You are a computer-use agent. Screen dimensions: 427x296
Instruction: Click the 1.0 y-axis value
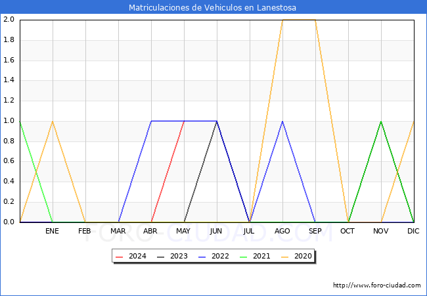[x=9, y=121]
